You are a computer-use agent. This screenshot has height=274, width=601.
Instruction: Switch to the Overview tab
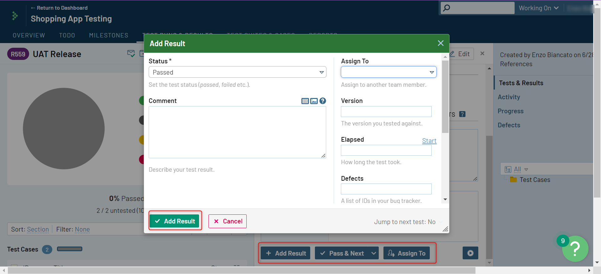pos(29,35)
